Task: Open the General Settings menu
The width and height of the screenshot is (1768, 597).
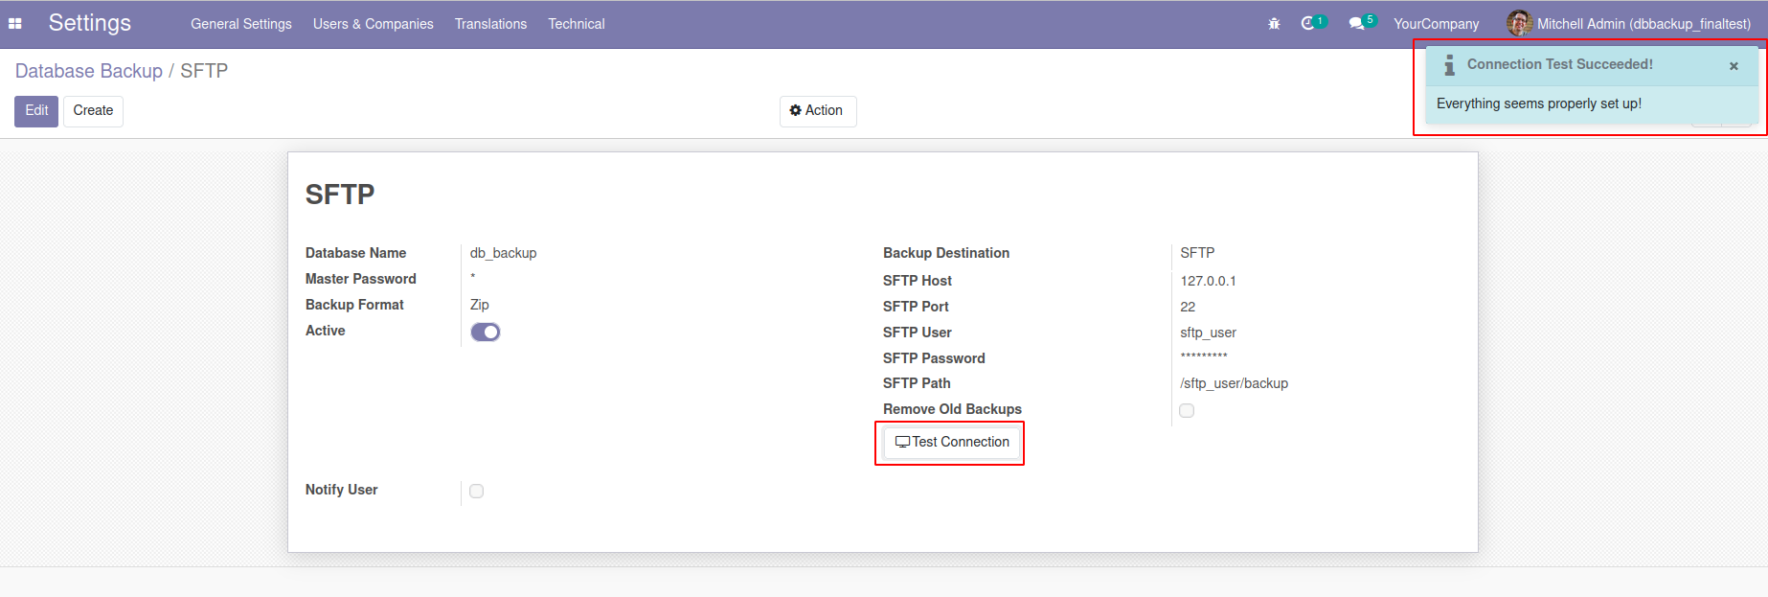Action: (241, 24)
